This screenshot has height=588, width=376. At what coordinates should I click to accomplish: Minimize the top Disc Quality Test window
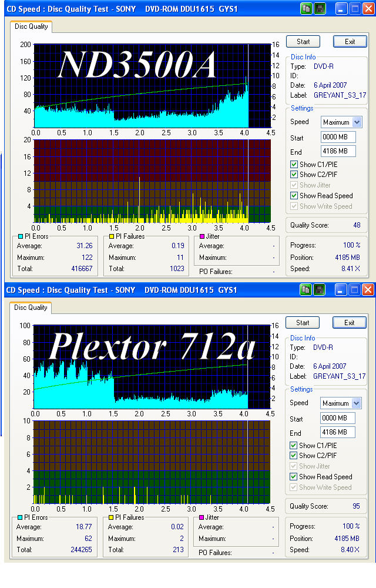[341, 9]
